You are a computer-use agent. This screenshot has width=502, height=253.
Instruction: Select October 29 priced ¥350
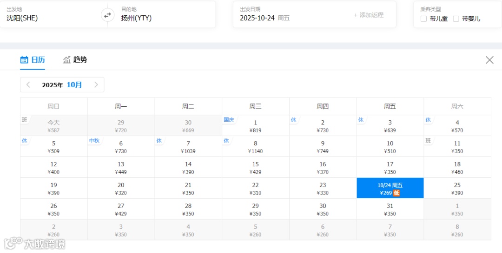[256, 209]
